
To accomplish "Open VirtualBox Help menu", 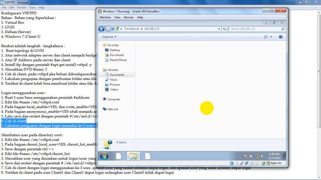I will 140,17.
